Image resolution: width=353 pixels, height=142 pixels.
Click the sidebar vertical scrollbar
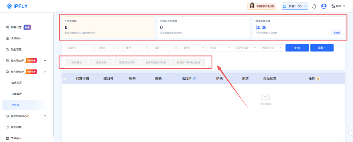(x=53, y=75)
